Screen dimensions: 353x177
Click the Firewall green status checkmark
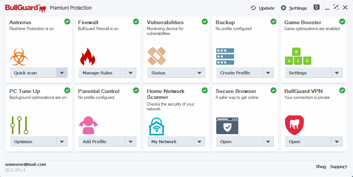136,22
